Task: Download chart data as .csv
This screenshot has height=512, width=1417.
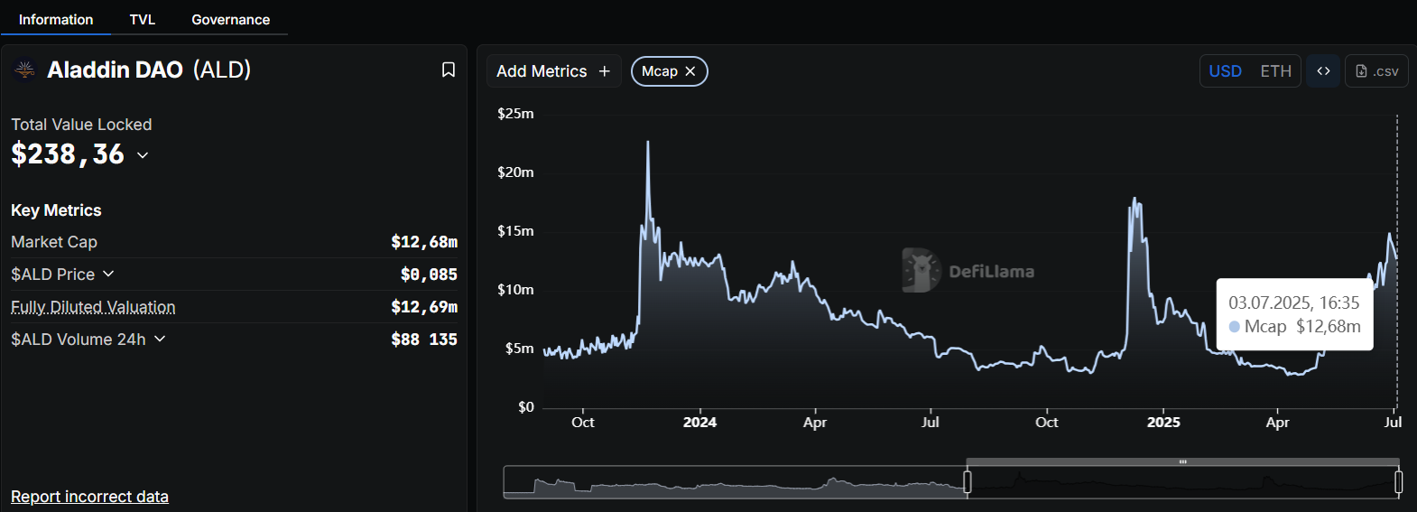Action: [1376, 71]
